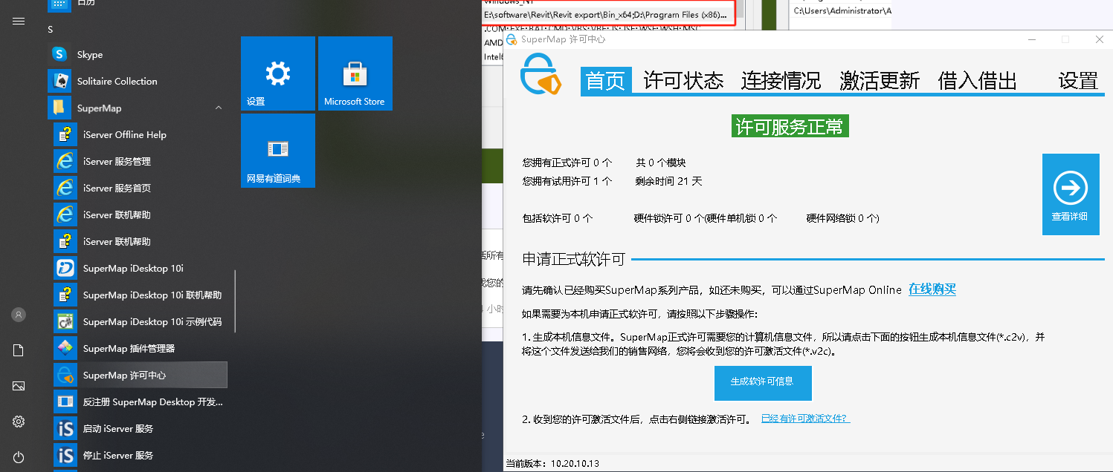The width and height of the screenshot is (1113, 472).
Task: Click the text 共 0 个模块
Action: tap(660, 163)
